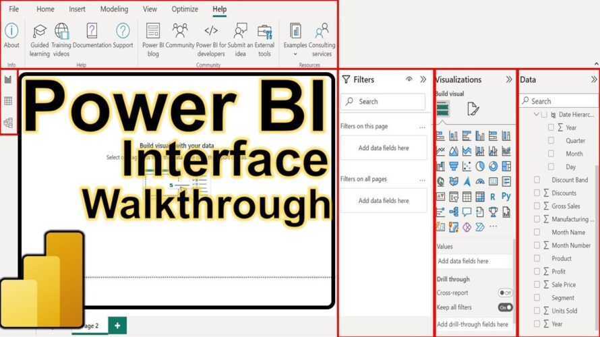This screenshot has width=600, height=337.
Task: Insert a Line chart visual
Action: pos(440,151)
